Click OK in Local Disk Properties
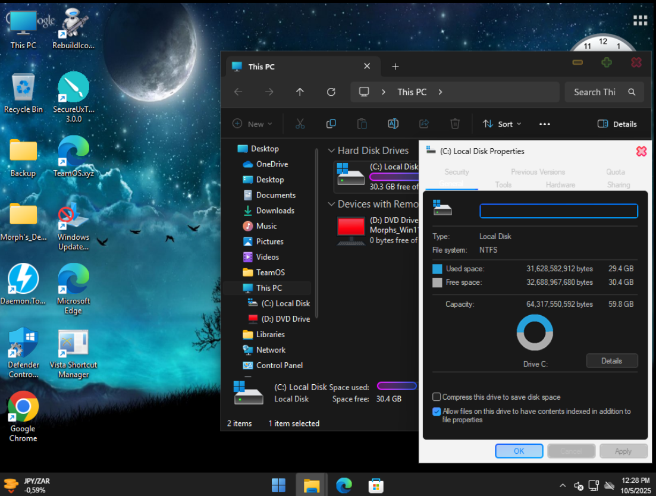 coord(519,451)
